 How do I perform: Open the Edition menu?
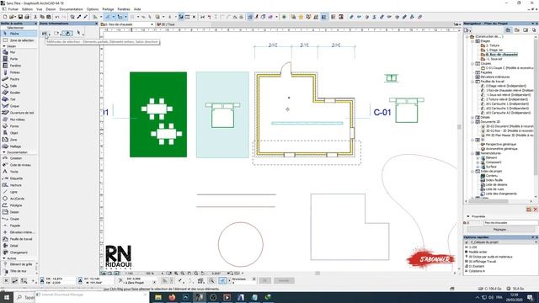pyautogui.click(x=27, y=9)
